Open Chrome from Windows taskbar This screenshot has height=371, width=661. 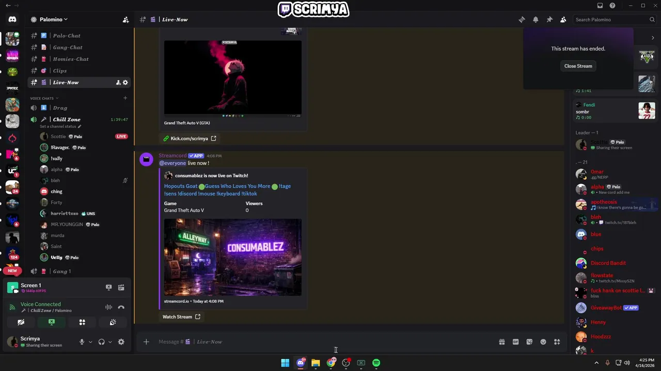coord(331,363)
